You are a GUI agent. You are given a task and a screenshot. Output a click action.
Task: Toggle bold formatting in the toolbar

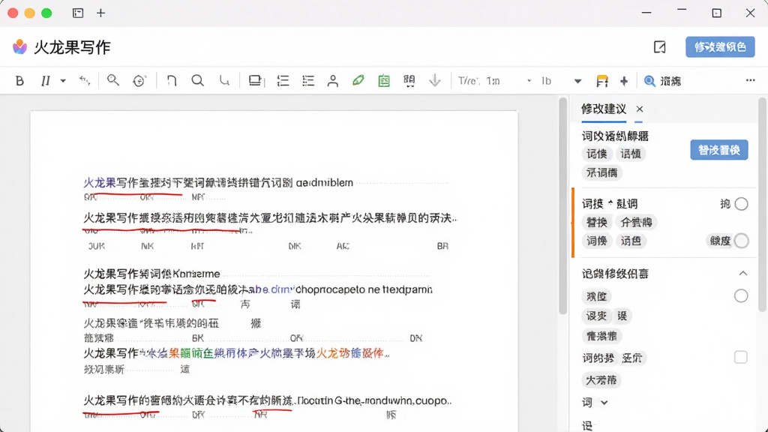(x=19, y=81)
